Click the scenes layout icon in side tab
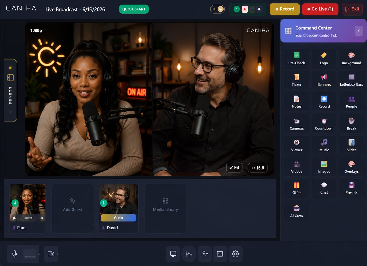Image resolution: width=367 pixels, height=266 pixels. point(10,77)
